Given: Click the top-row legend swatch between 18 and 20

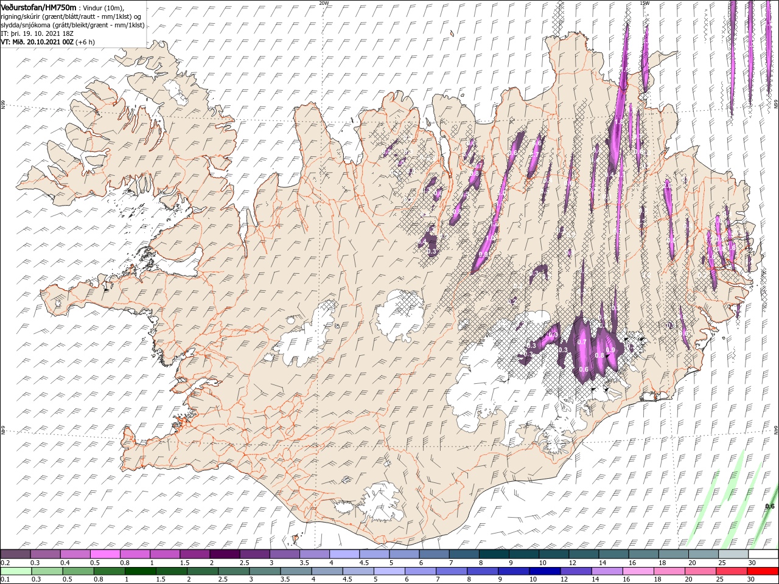Looking at the screenshot, I should coord(674,554).
